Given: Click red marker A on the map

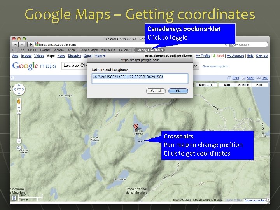Looking at the screenshot, I should [x=136, y=127].
